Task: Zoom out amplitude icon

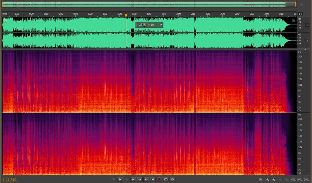Action: (267, 180)
